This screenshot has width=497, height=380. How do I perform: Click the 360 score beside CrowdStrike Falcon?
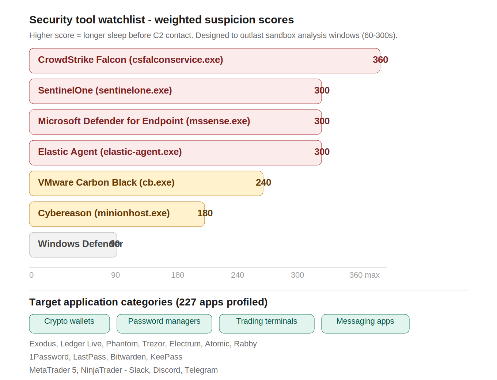[380, 60]
